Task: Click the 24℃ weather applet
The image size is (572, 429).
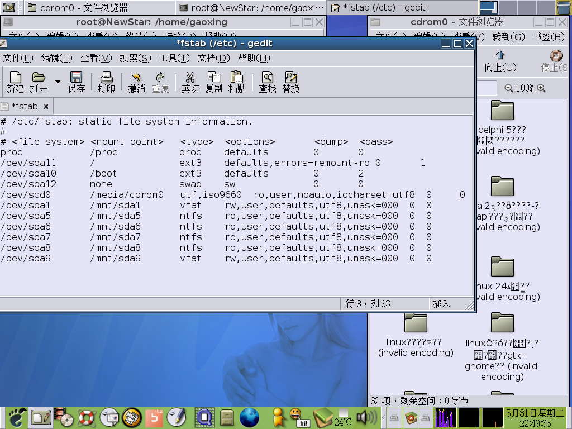Action: tap(343, 418)
